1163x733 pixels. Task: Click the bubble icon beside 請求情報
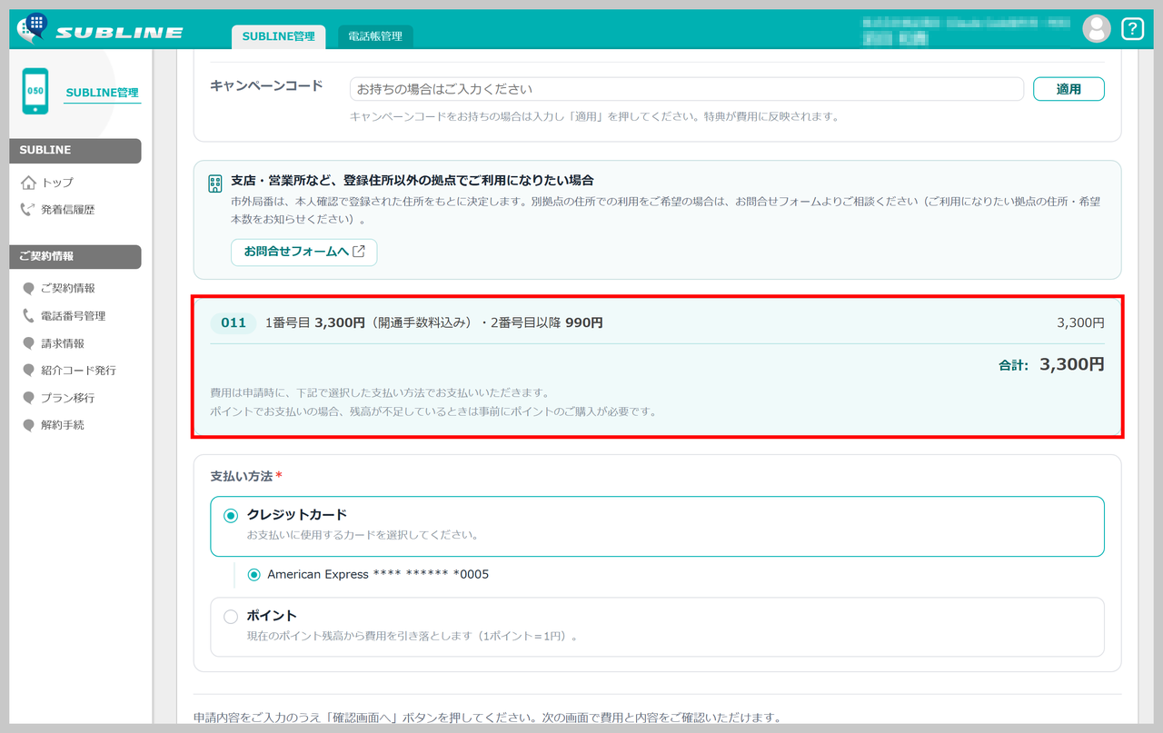coord(29,343)
